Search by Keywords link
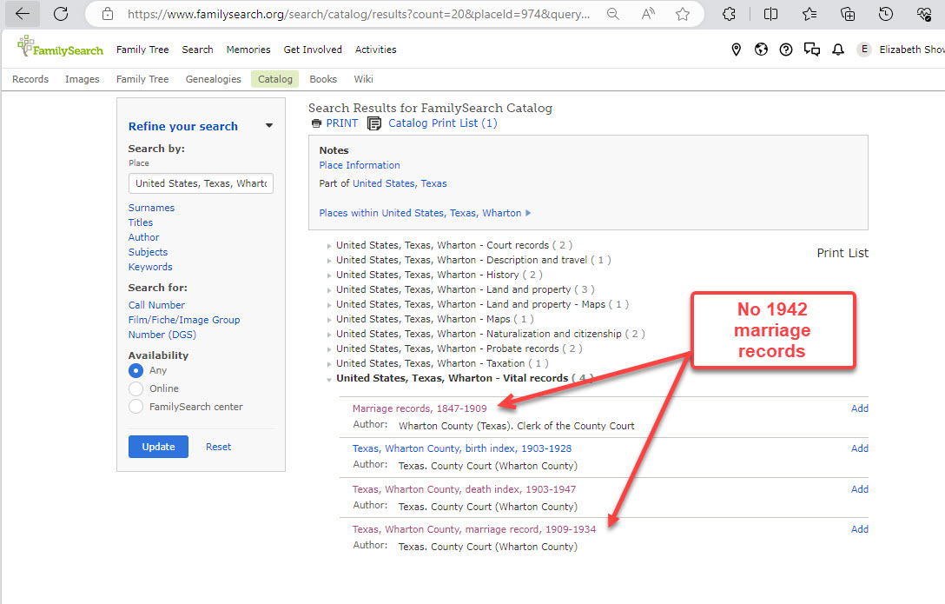945x604 pixels. (150, 267)
